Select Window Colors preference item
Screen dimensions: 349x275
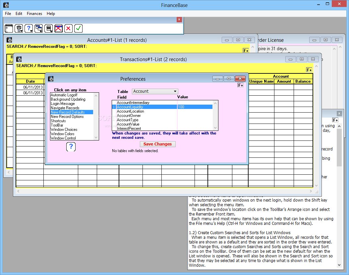[x=72, y=134]
